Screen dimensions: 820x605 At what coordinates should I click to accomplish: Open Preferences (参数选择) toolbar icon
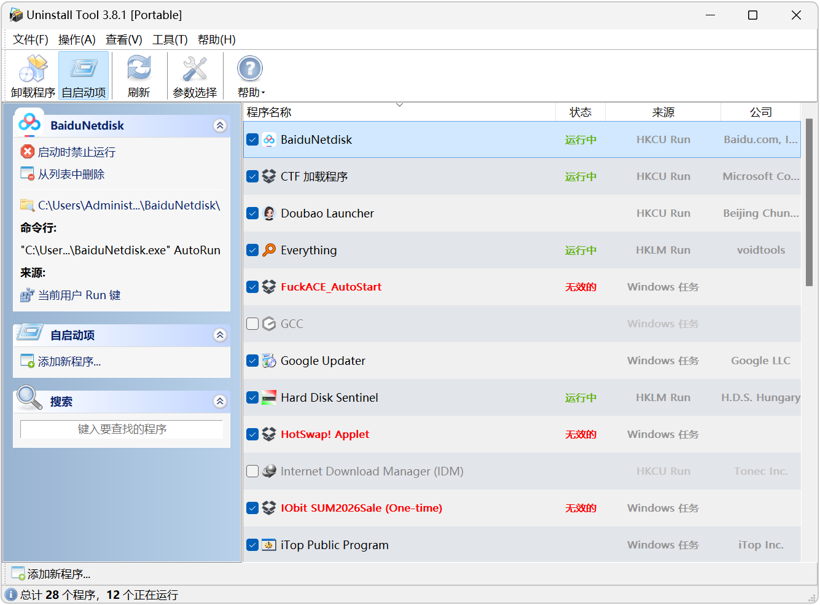(195, 68)
